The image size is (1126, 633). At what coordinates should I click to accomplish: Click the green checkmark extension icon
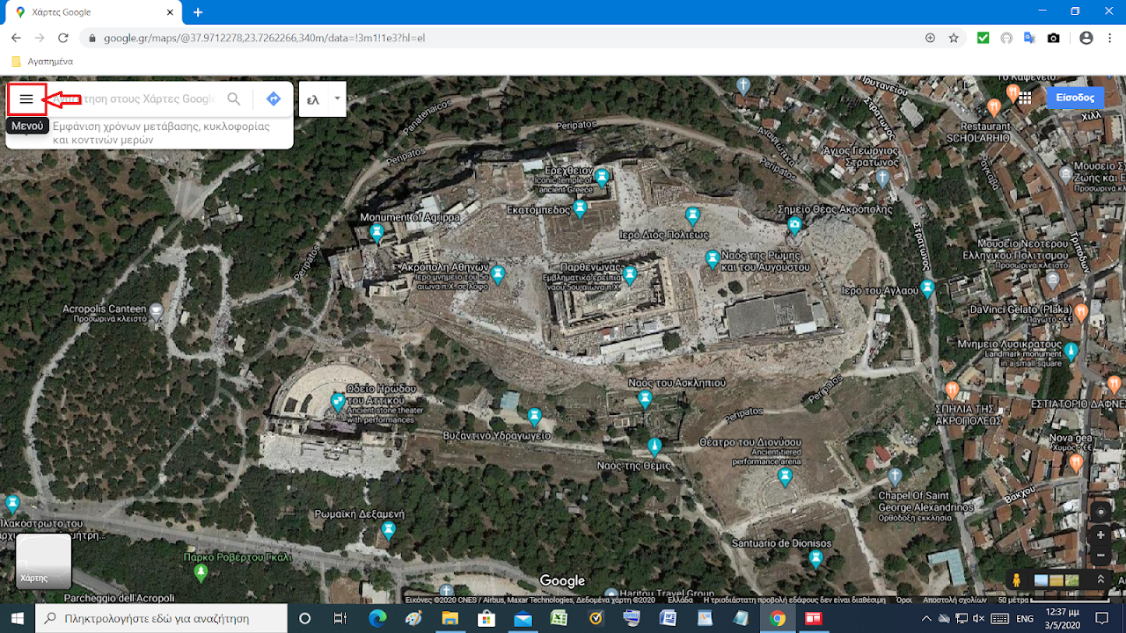click(x=983, y=38)
